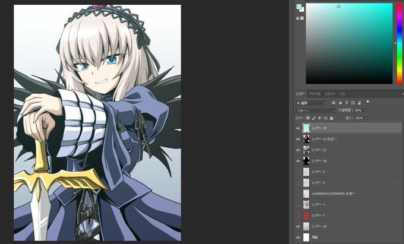Enable the type layer filter icon

tap(346, 103)
